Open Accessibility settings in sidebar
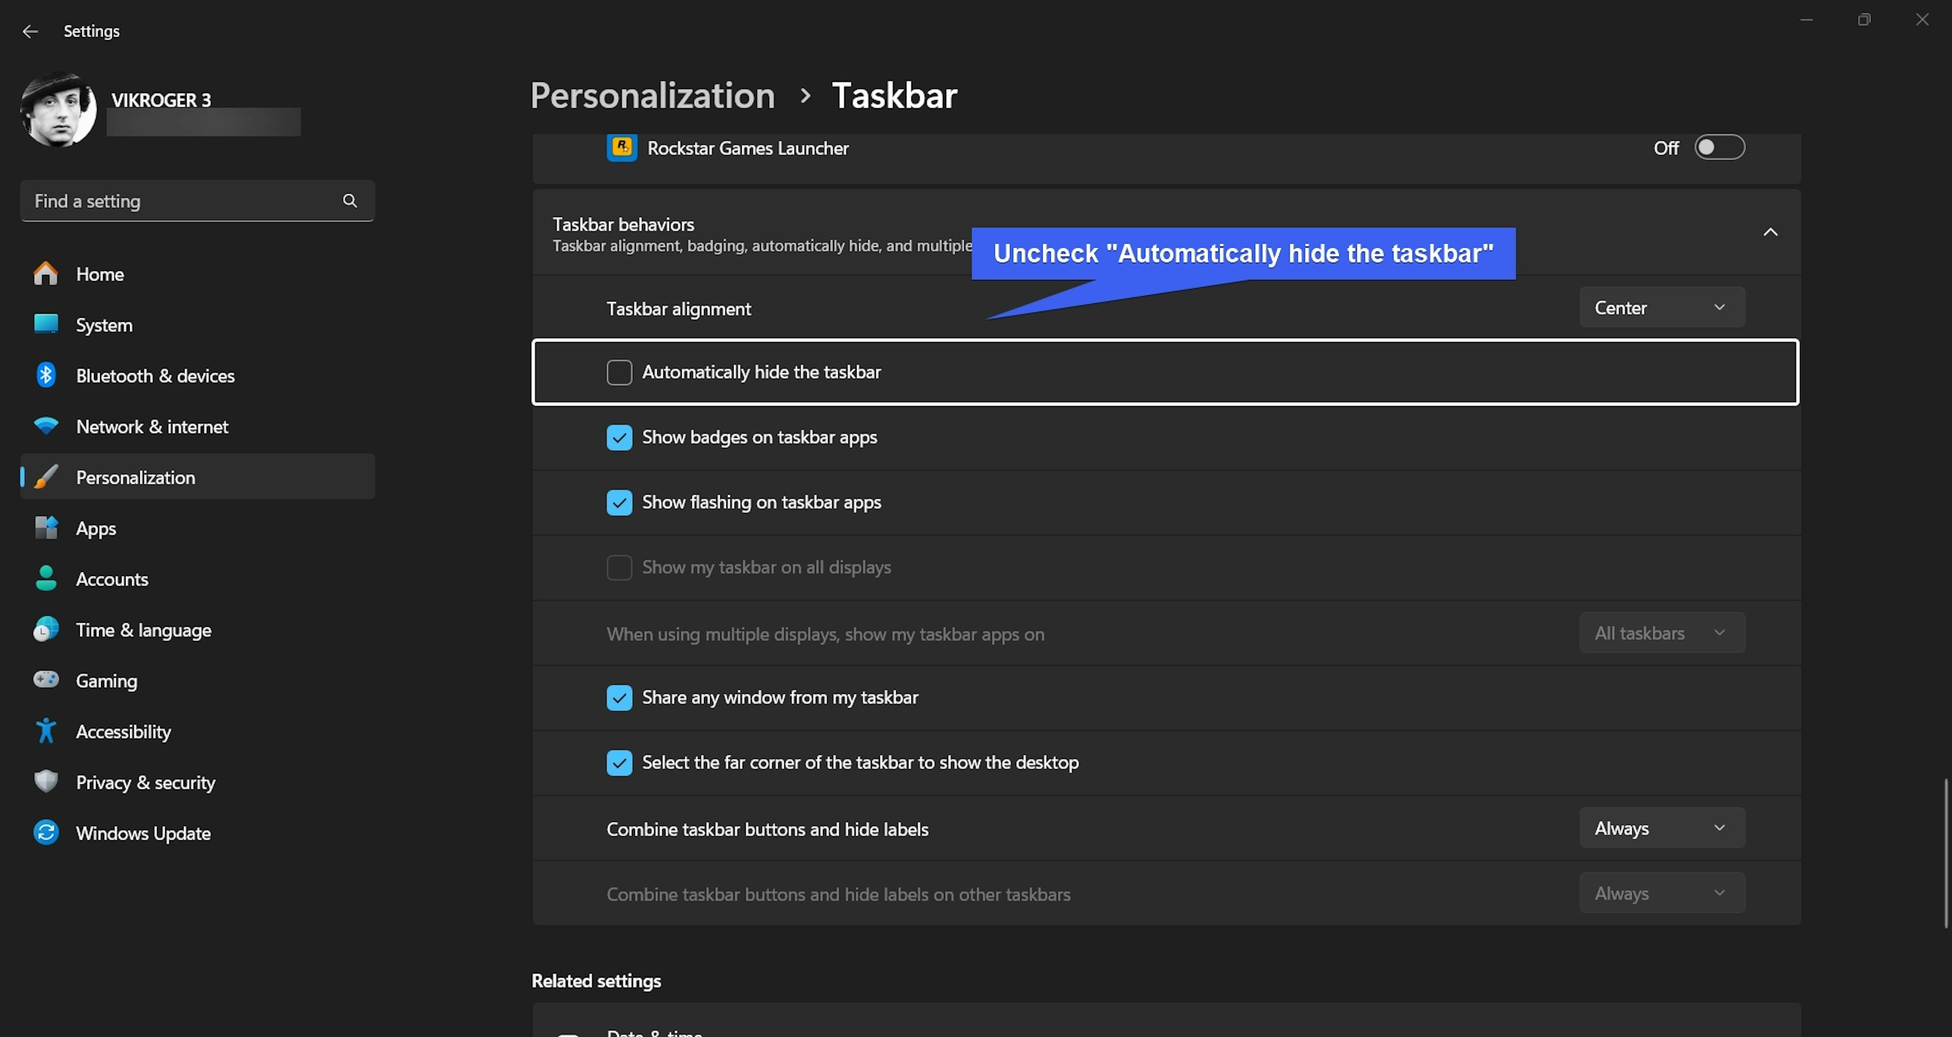Screen dimensions: 1952x1037 [124, 731]
